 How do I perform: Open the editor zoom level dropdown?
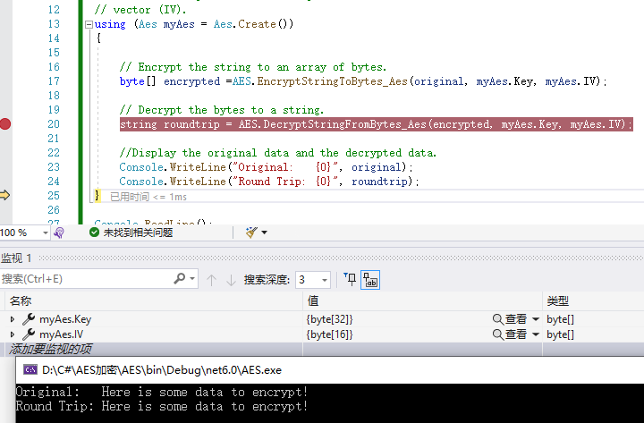[45, 233]
